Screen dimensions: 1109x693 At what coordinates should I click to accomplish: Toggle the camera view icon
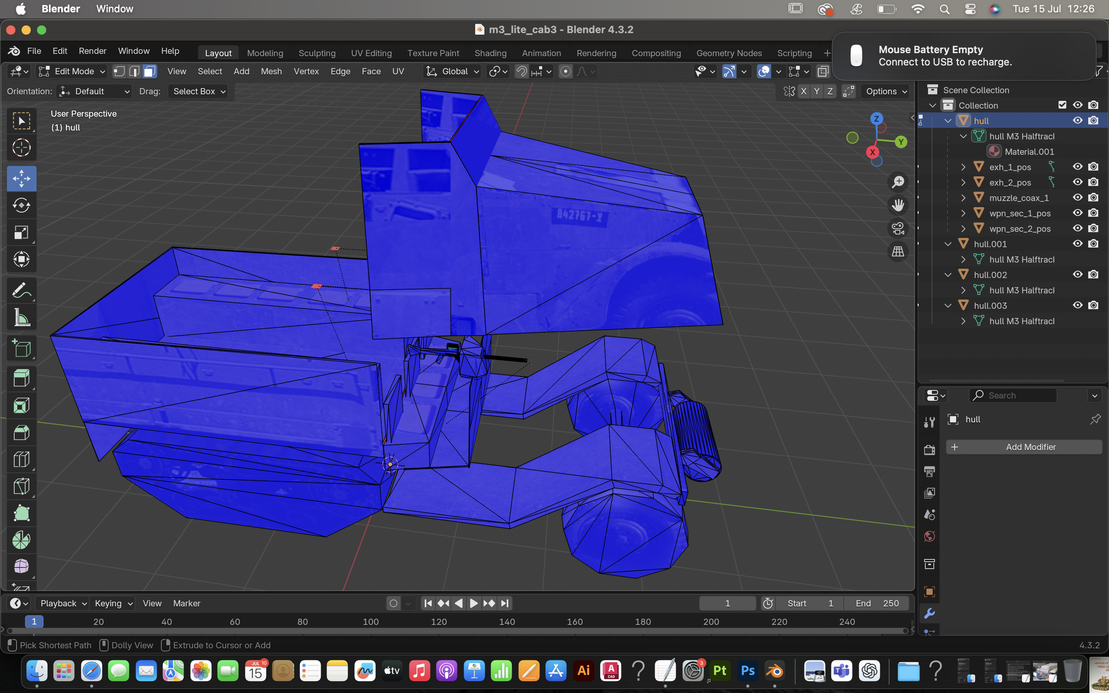point(898,228)
